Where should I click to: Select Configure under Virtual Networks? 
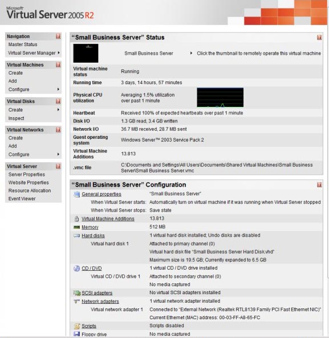(19, 154)
